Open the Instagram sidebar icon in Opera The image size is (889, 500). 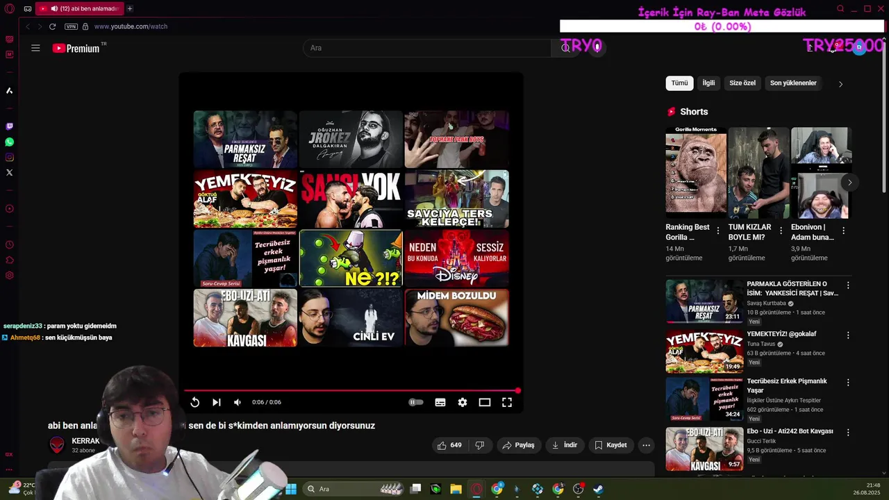(x=9, y=157)
